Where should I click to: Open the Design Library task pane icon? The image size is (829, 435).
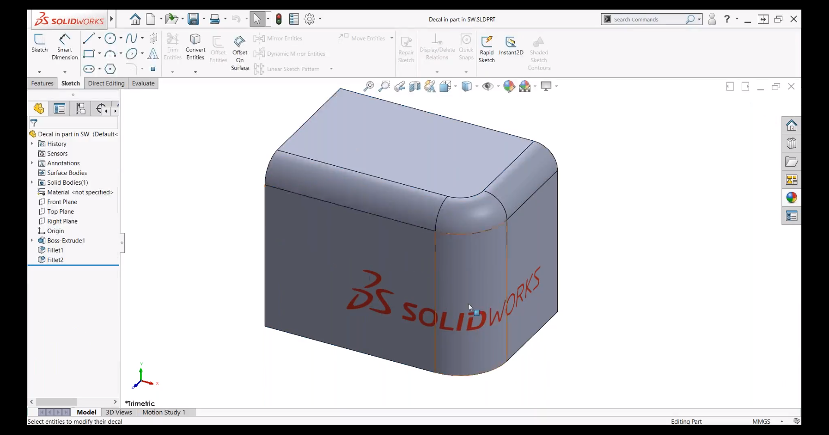791,144
